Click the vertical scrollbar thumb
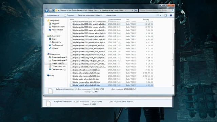 click(173, 60)
